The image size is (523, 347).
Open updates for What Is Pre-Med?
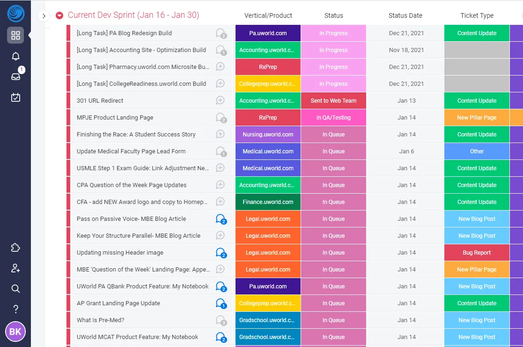[x=221, y=320]
